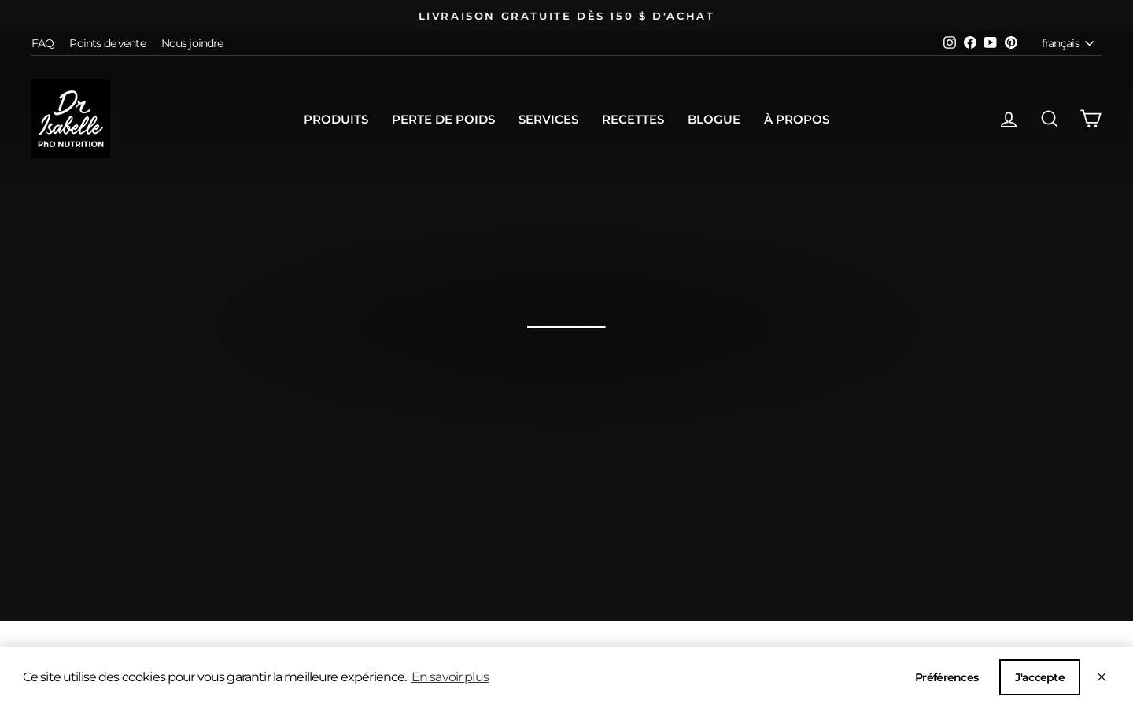Open the PRODUITS menu
This screenshot has height=708, width=1133.
point(336,120)
